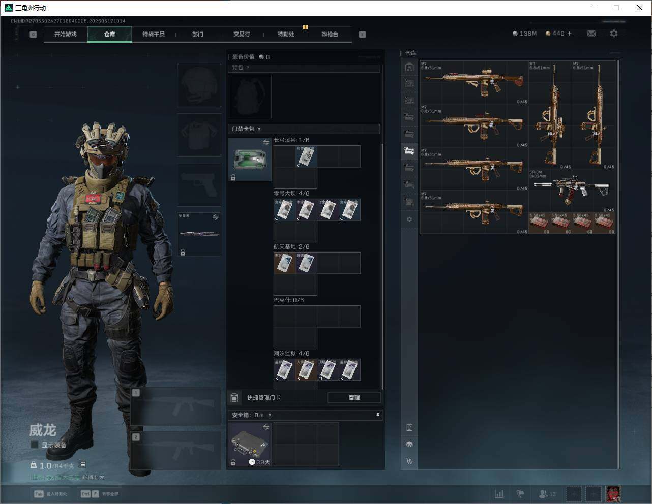The image size is (652, 504).
Task: Toggle the 显示装备 checkbox
Action: 35,445
